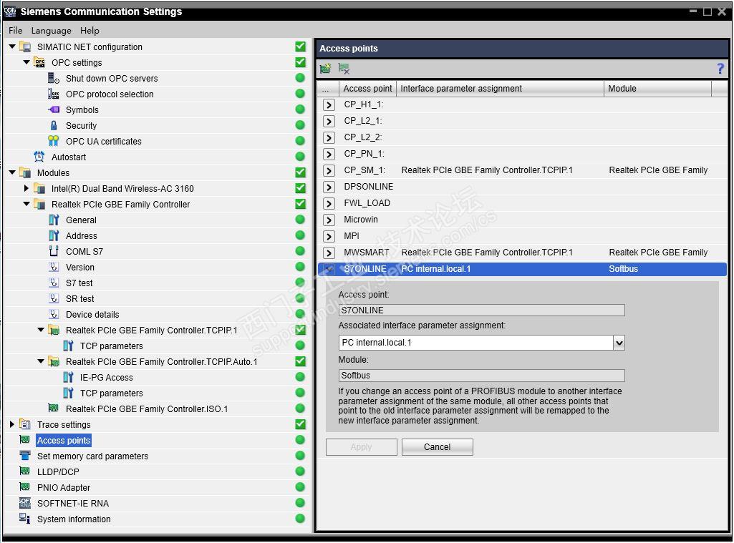Image resolution: width=734 pixels, height=543 pixels.
Task: Click the Trace settings folder icon
Action: 25,424
